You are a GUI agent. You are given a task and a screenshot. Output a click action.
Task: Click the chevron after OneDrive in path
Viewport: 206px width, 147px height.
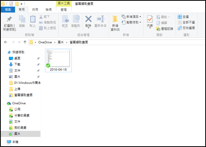(x=55, y=42)
